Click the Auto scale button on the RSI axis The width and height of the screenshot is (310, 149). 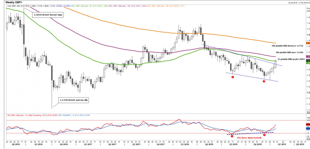308,139
